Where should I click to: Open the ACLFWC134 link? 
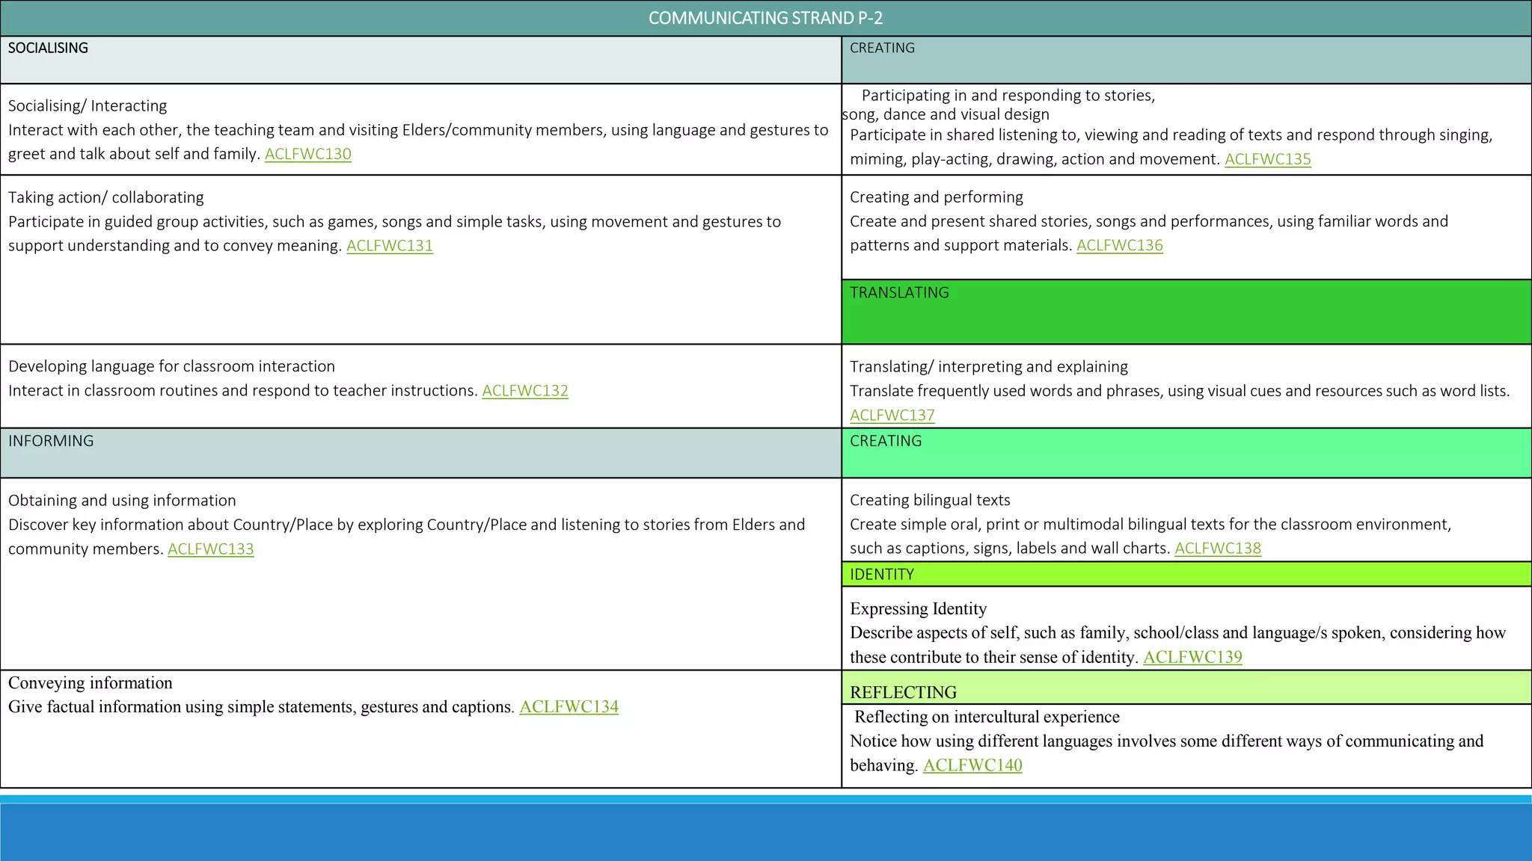pos(569,707)
